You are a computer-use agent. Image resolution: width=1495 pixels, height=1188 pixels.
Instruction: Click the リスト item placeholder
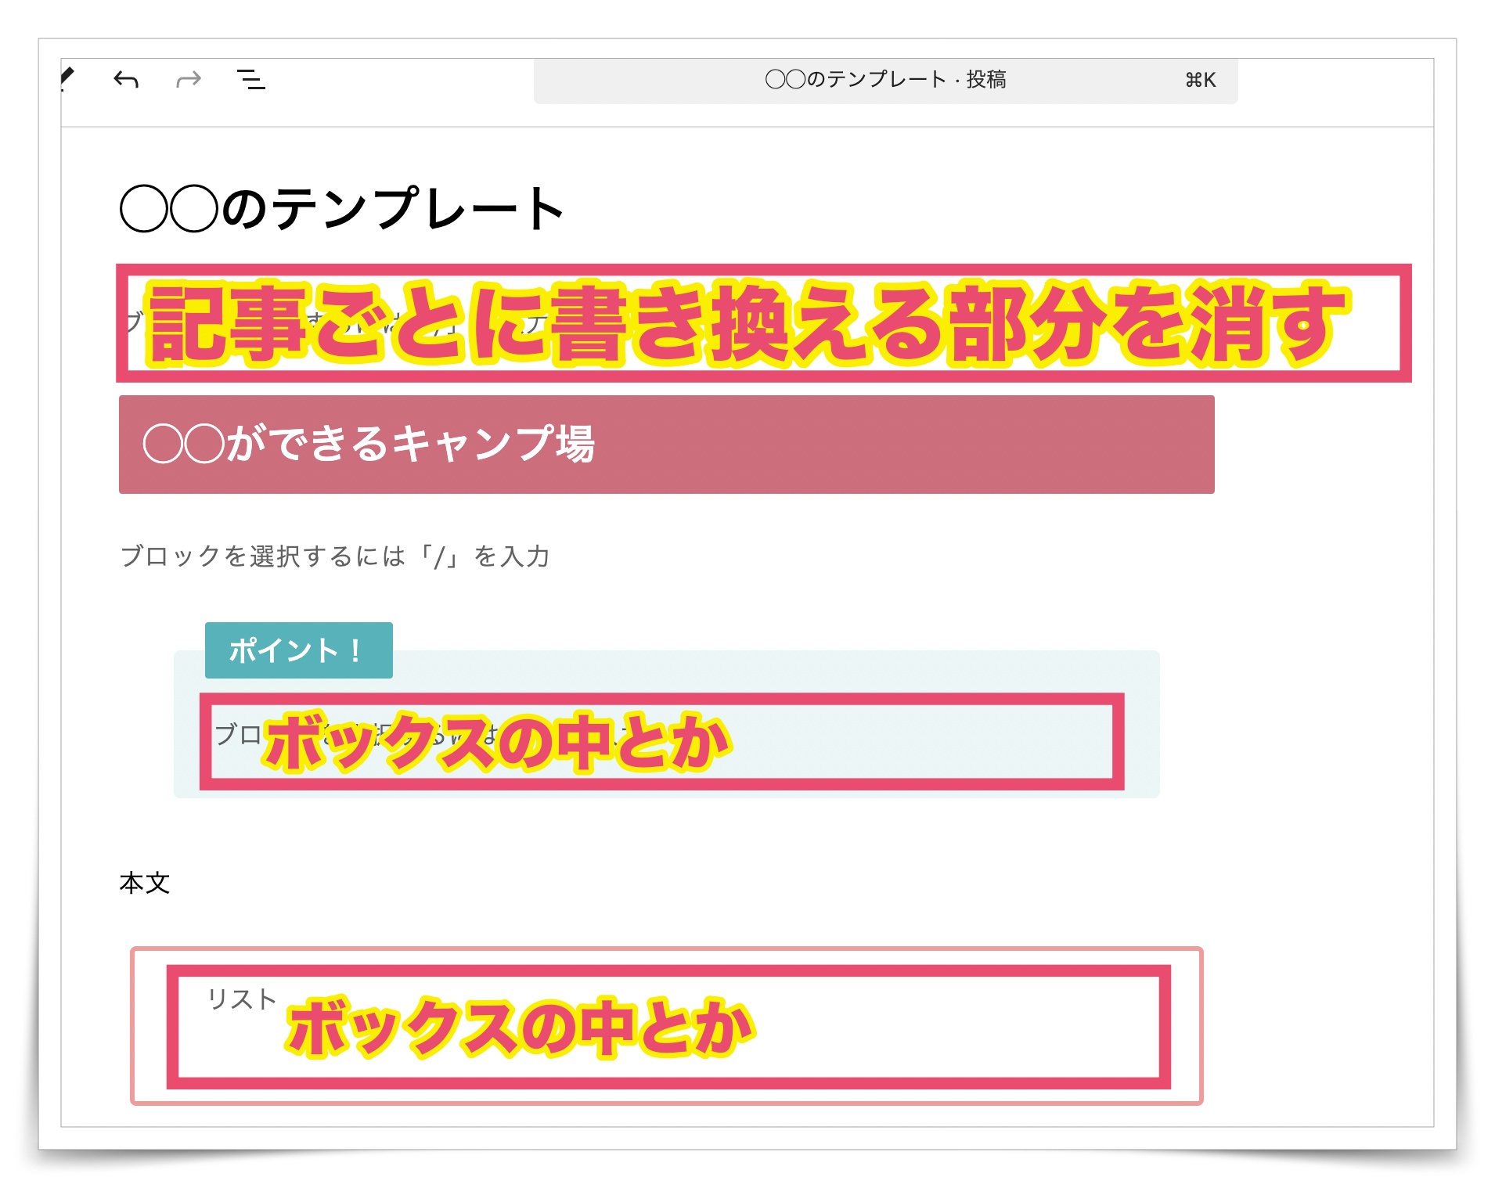click(x=241, y=999)
